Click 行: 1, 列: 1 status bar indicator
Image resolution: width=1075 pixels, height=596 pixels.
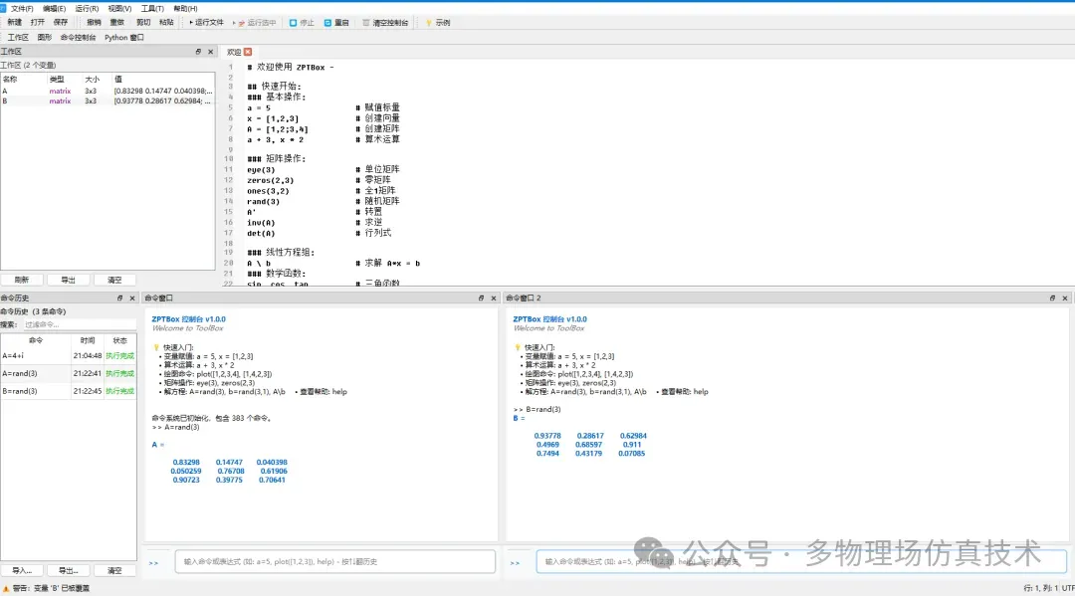pos(1041,588)
